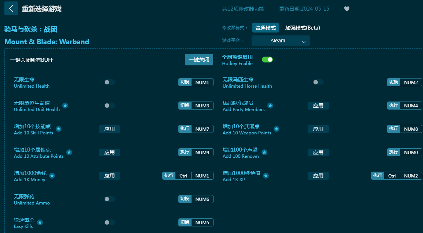
Task: Go back using the left arrow icon
Action: point(11,9)
